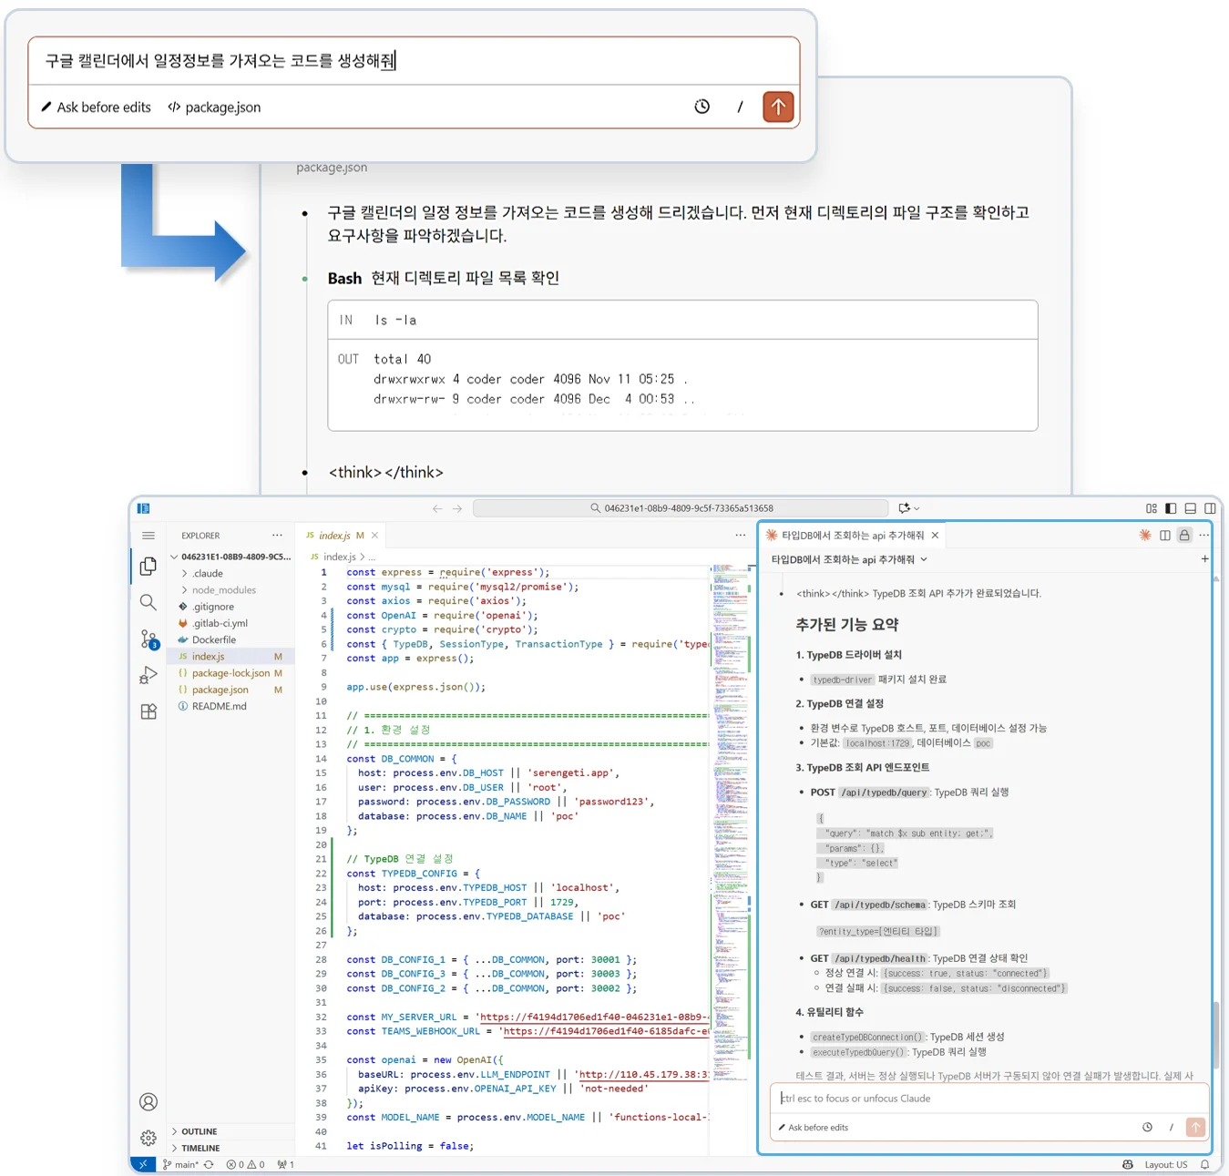Screen dimensions: 1229x1176
Task: Open the Extensions view icon
Action: 149,712
